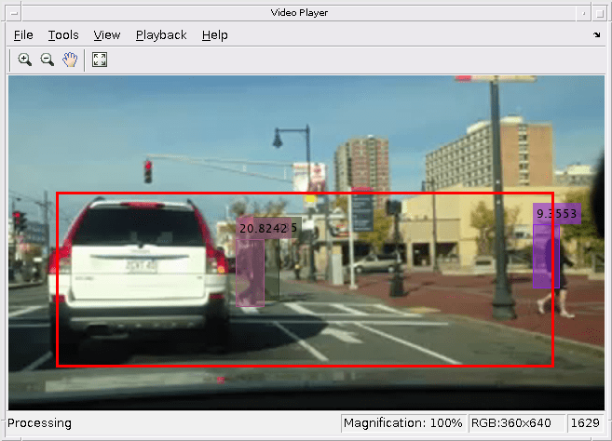The height and width of the screenshot is (441, 612).
Task: Click the purple pedestrian detection box
Action: 546,256
